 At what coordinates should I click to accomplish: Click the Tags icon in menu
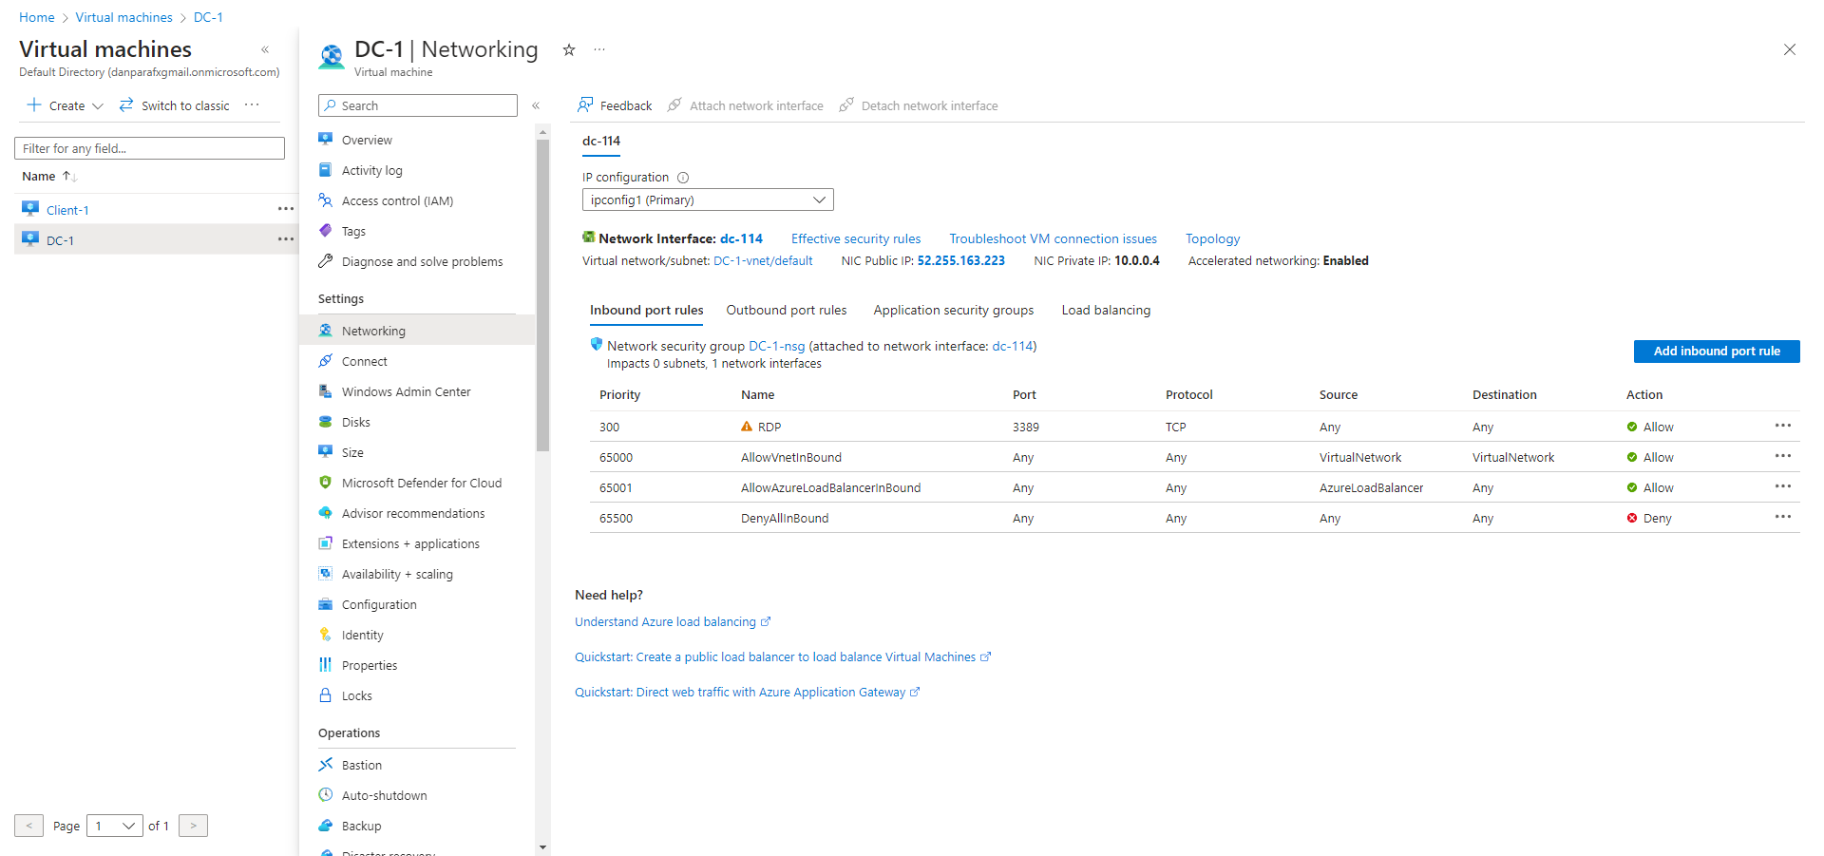click(326, 230)
